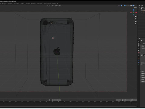The width and height of the screenshot is (145, 109).
Task: Switch to the Texture Paint workspace
Action: pyautogui.click(x=16, y=4)
